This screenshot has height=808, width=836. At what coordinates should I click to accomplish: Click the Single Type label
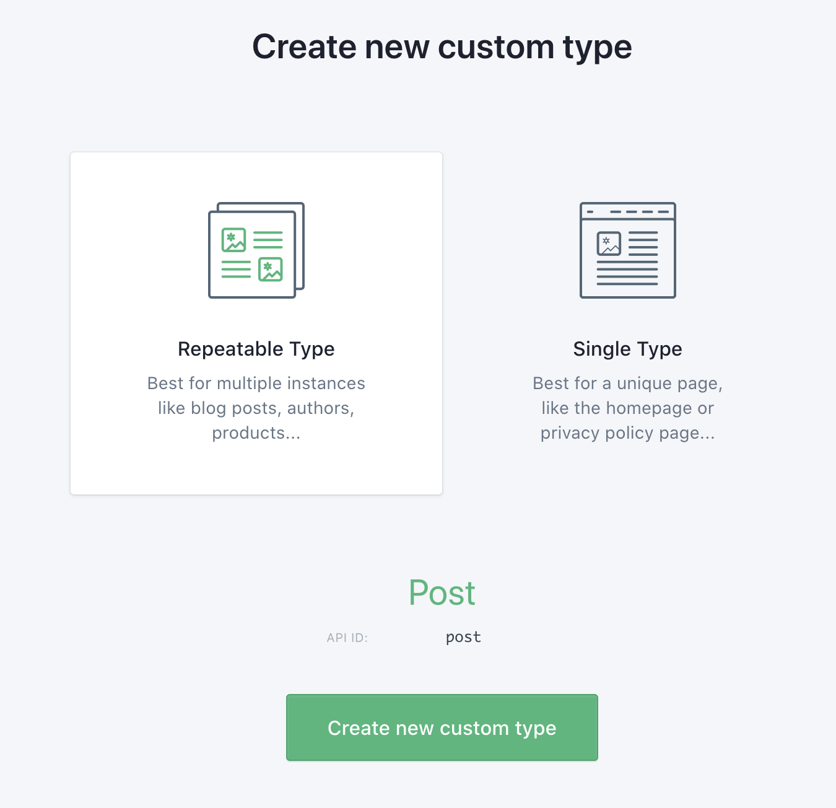(627, 349)
